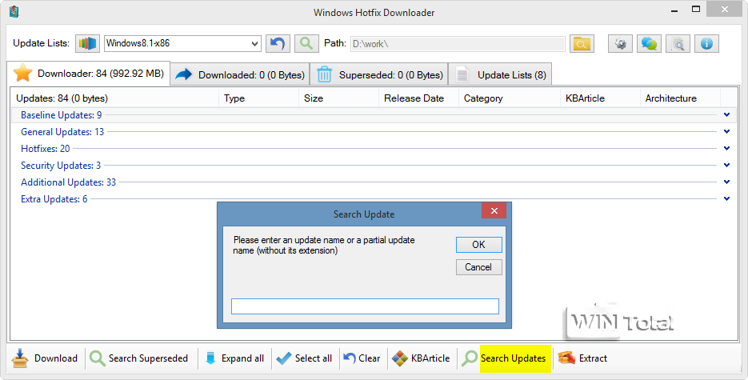Click the highlighted Search Updates button
This screenshot has width=748, height=380.
(505, 358)
